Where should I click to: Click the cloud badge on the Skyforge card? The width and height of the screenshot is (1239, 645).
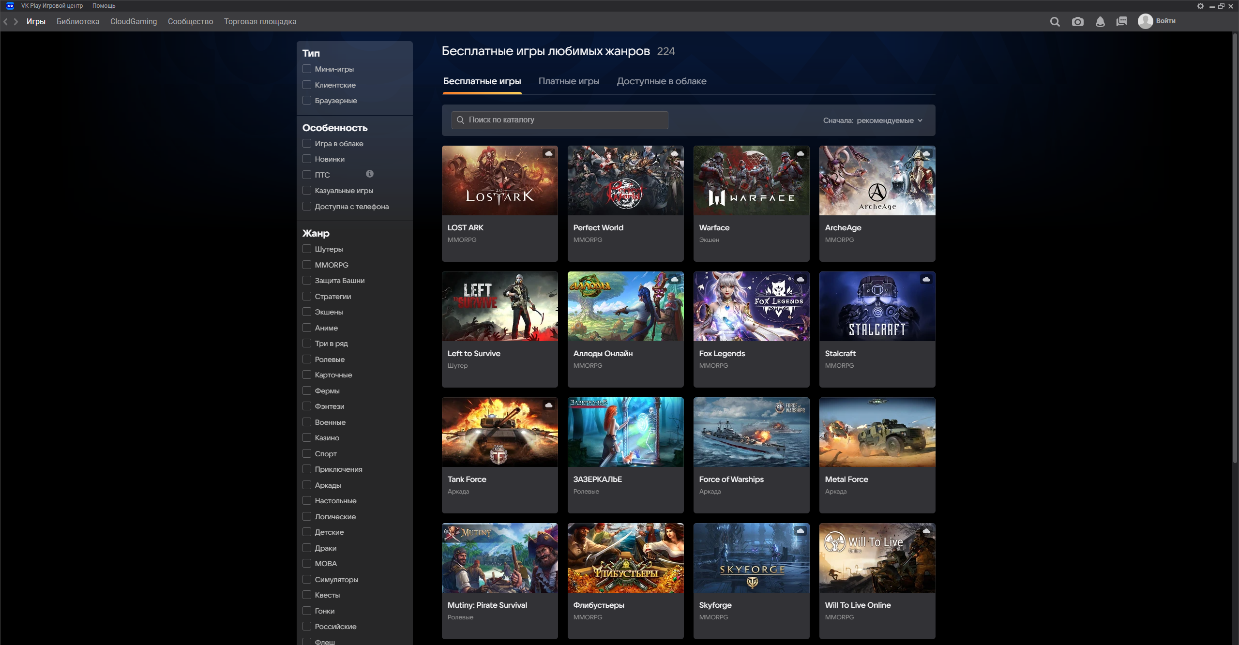click(x=800, y=531)
